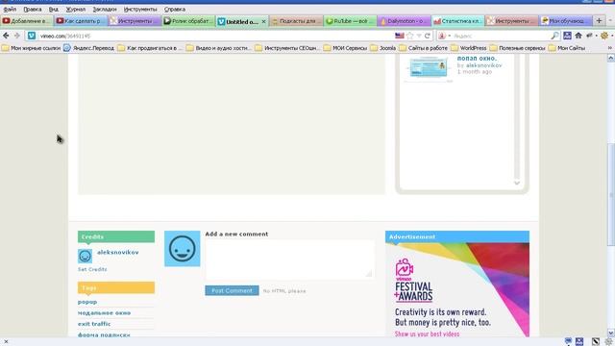Click the user smiley avatar beside comment box
Screen dimensions: 615x346
pos(182,248)
